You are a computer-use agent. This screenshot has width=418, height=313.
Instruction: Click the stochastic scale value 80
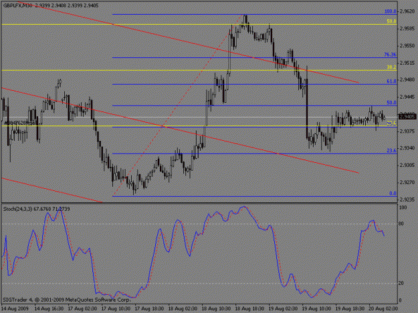click(x=401, y=224)
